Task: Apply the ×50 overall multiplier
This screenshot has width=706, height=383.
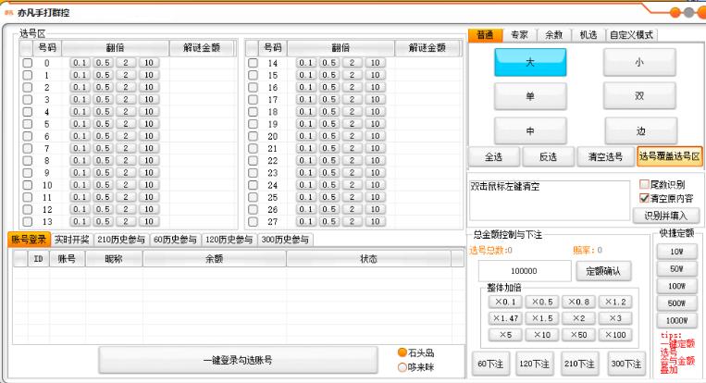Action: (578, 335)
